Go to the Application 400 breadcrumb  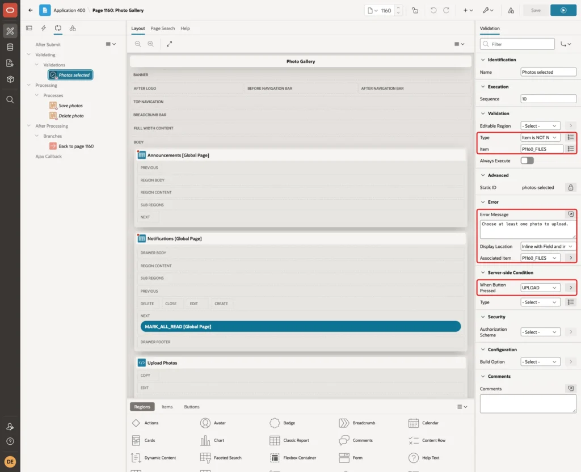point(69,10)
